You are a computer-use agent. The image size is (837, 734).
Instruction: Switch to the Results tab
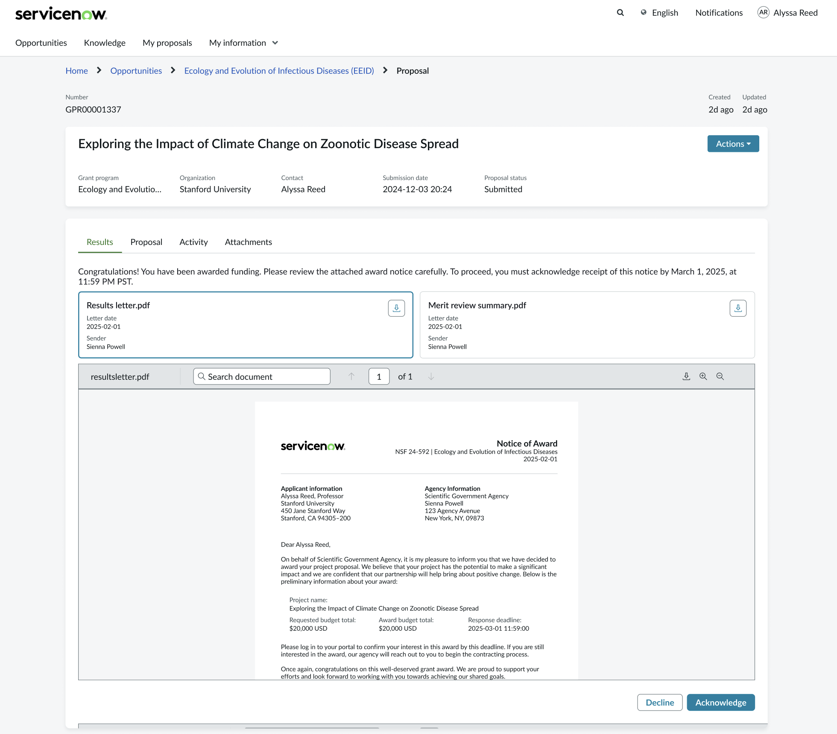coord(100,242)
